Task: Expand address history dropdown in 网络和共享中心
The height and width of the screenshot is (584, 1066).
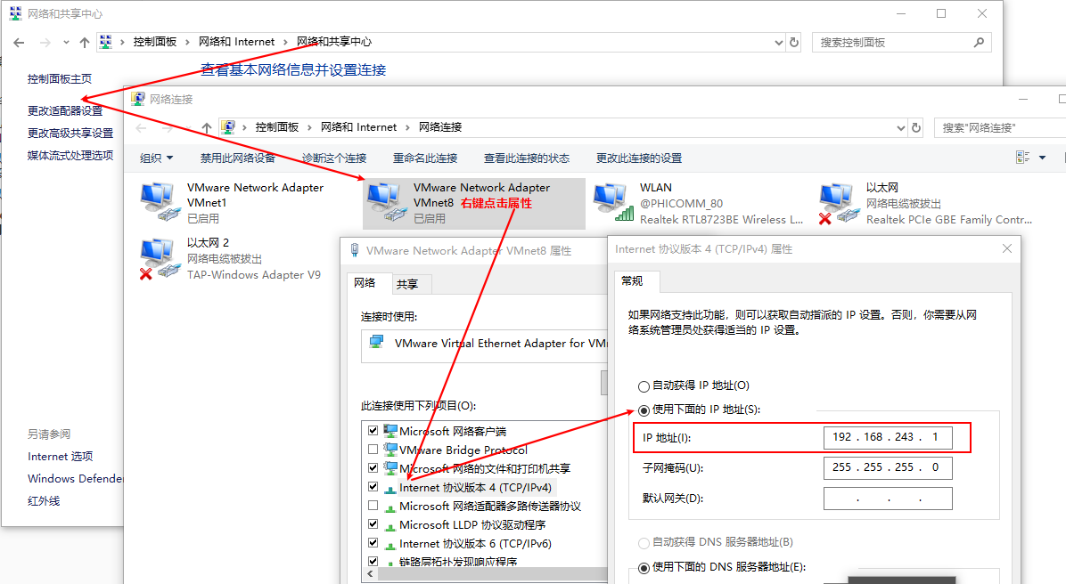Action: [778, 42]
